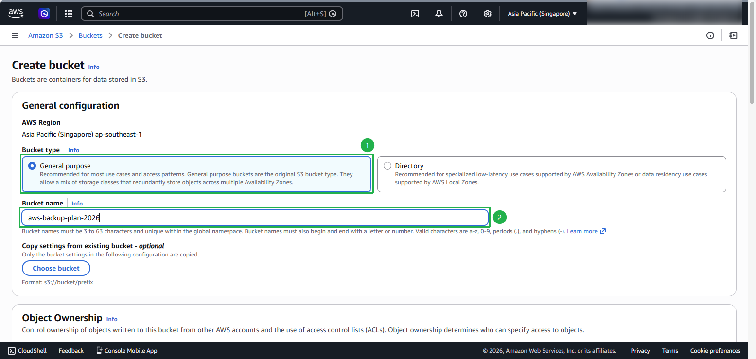Open CloudShell from the footer
756x359 pixels.
(27, 351)
